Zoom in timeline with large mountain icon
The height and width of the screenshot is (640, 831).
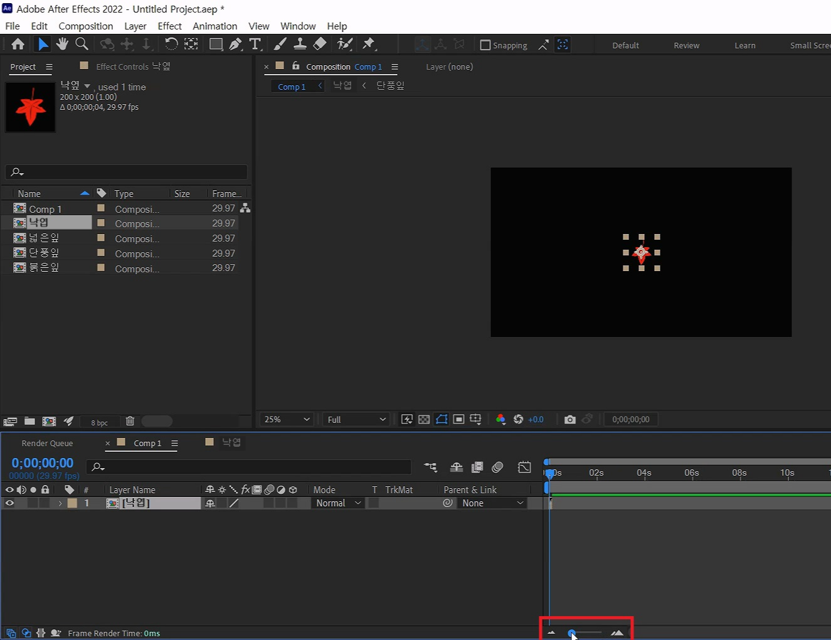point(617,633)
